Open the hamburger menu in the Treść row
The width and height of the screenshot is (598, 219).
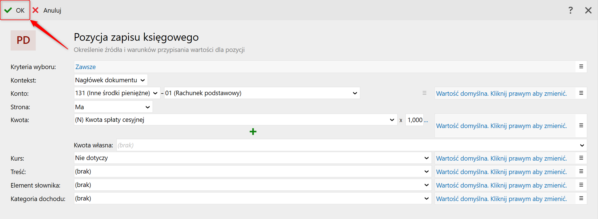[x=581, y=172]
